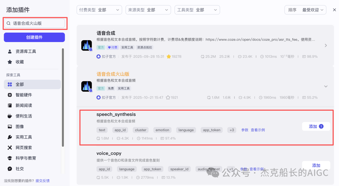The height and width of the screenshot is (186, 339).
Task: Click the 语音合成火山版 plugin logo thumbnail
Action: pos(87,86)
